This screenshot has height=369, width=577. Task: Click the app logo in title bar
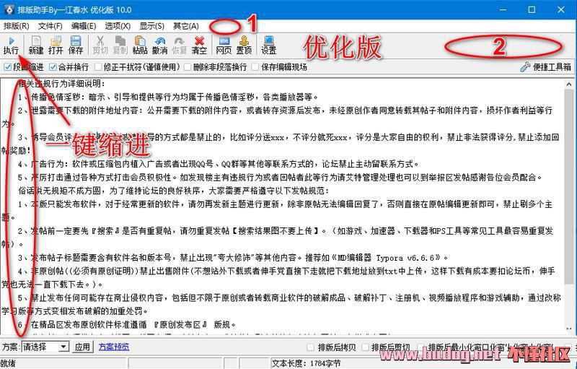9,9
